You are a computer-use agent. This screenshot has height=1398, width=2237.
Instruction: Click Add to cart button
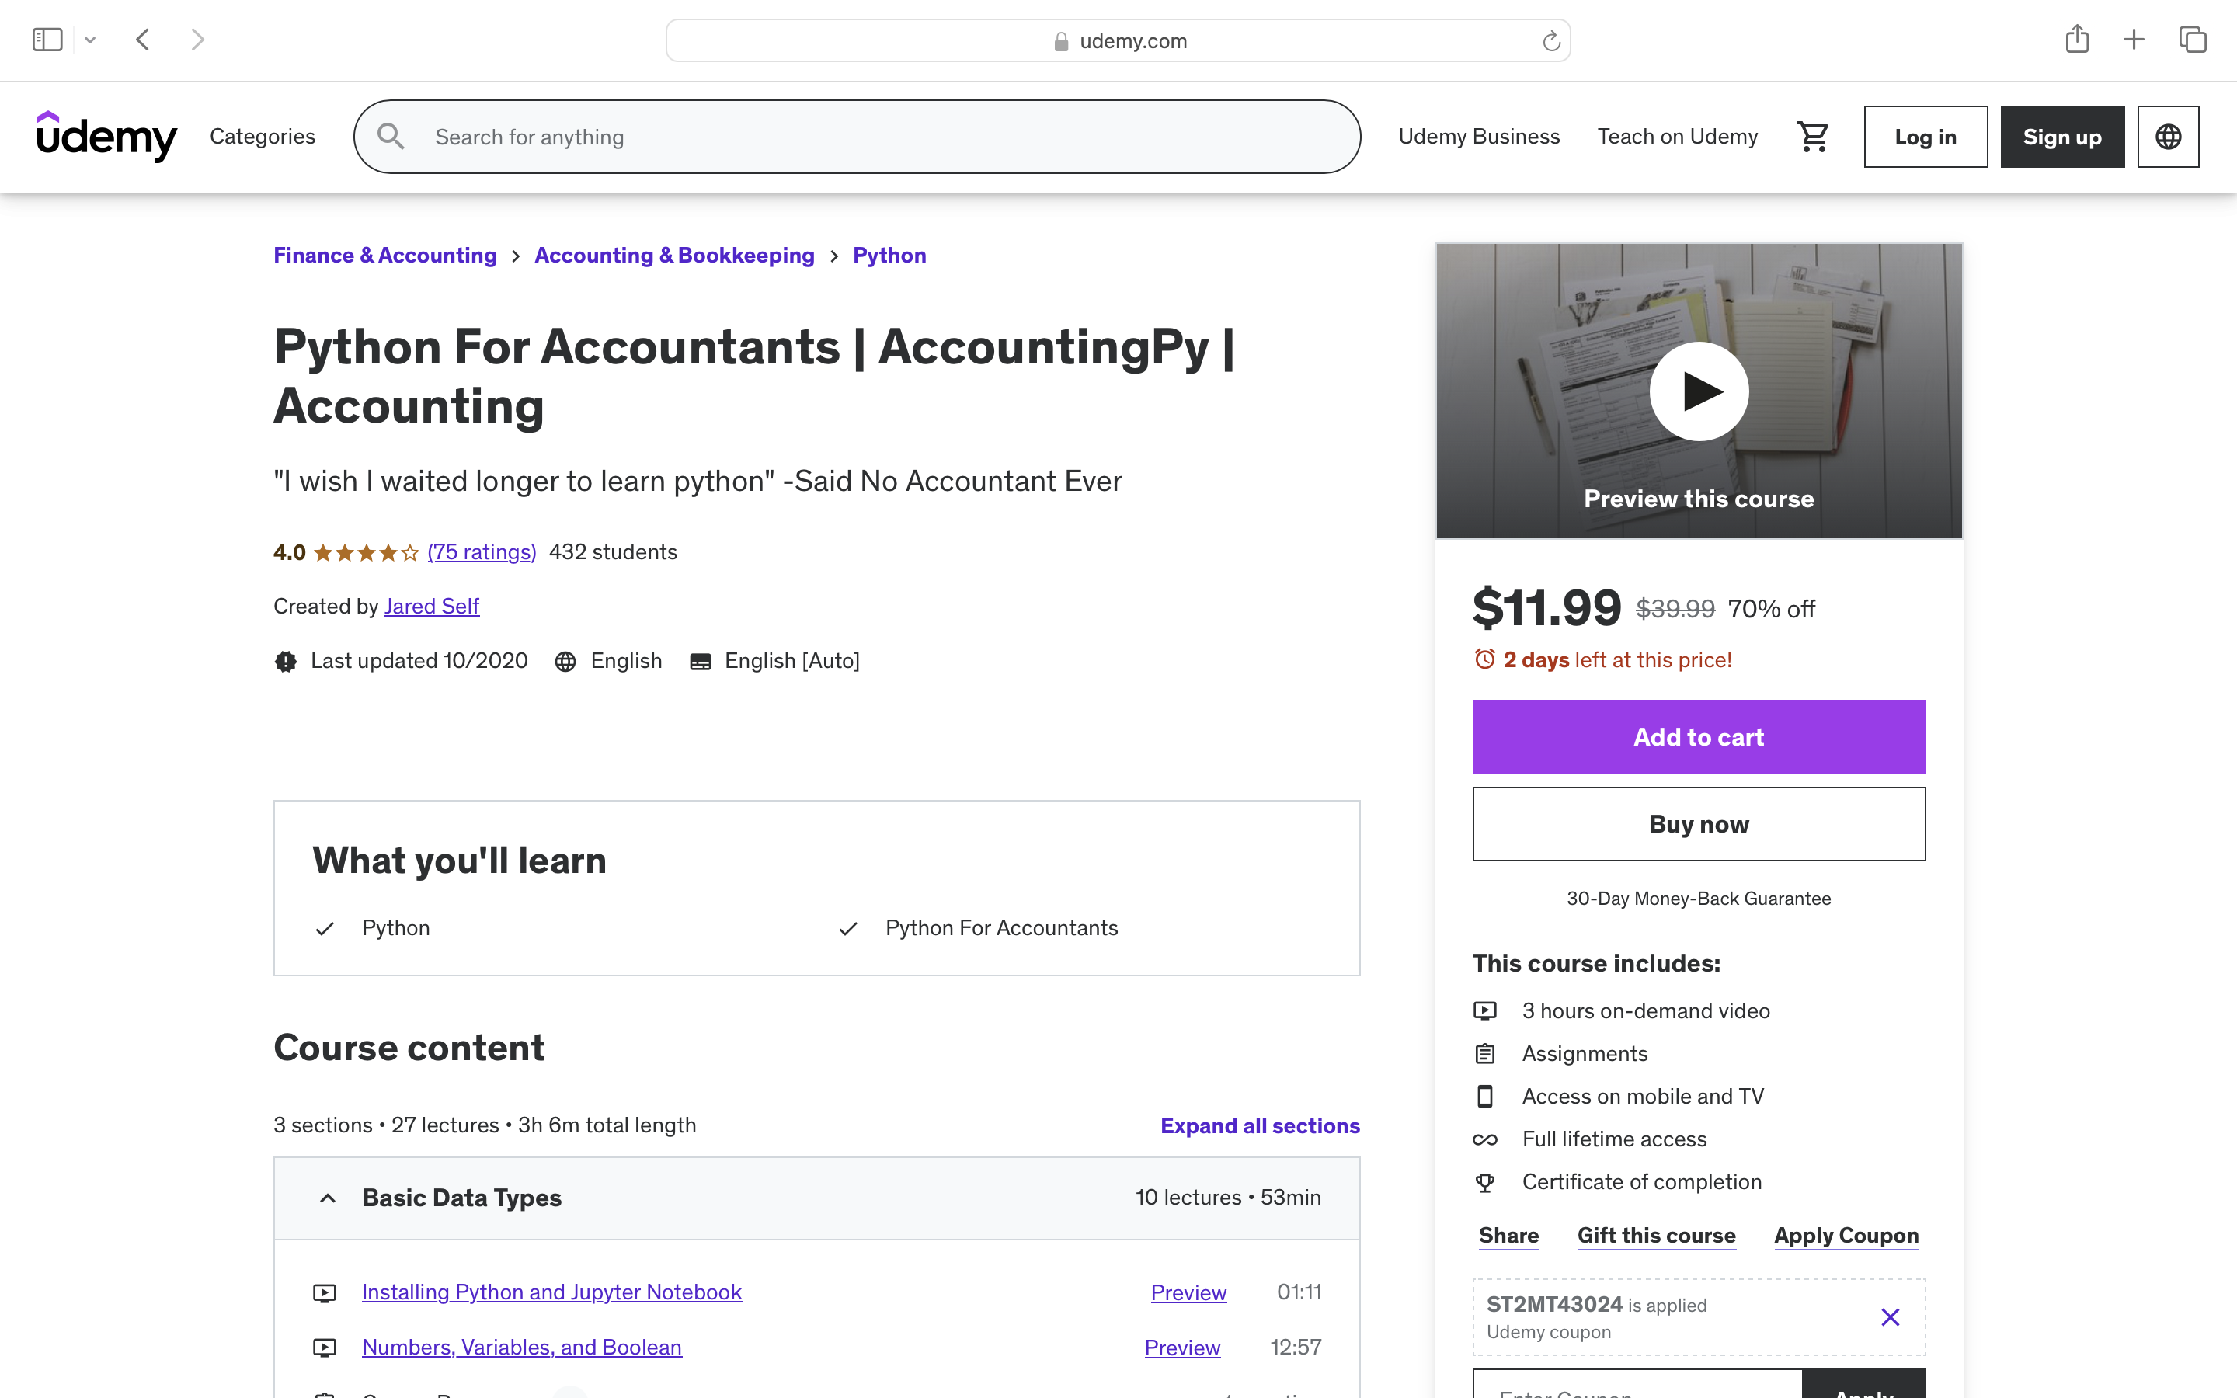tap(1698, 737)
